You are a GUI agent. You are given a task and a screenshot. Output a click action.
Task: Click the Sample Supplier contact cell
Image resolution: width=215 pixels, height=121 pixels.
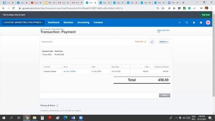[x=50, y=71]
